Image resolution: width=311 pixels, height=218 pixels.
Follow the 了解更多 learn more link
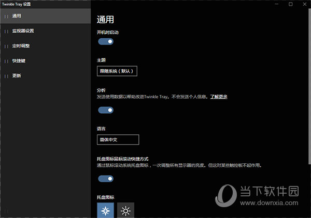[x=219, y=97]
